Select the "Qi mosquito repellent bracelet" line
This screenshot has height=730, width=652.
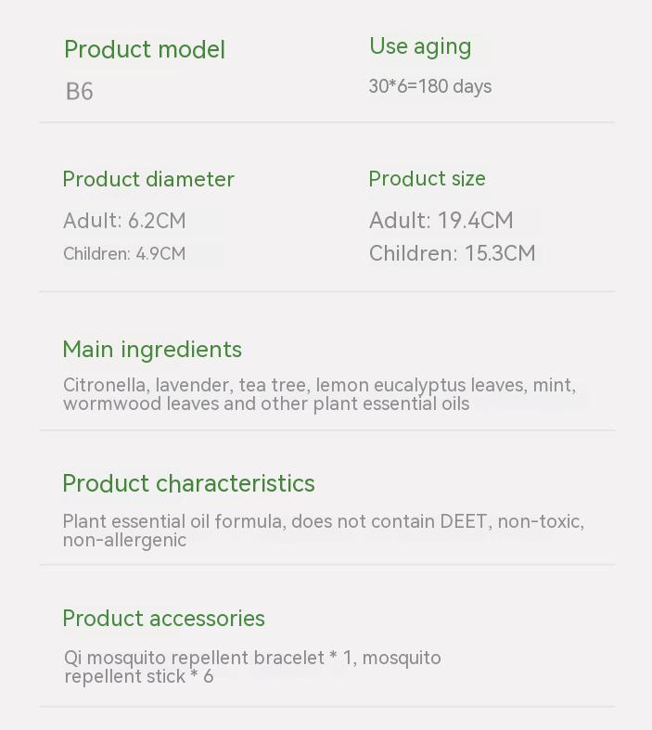coord(252,659)
